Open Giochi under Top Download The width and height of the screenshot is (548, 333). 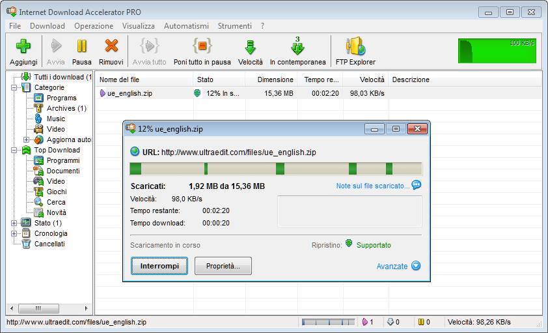[x=57, y=192]
